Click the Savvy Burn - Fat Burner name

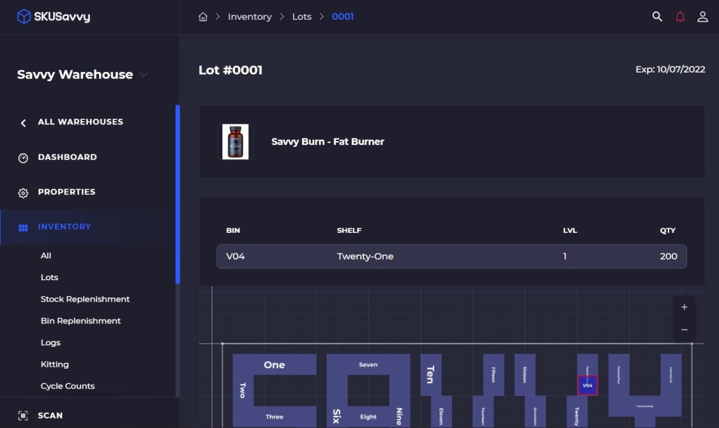point(328,142)
